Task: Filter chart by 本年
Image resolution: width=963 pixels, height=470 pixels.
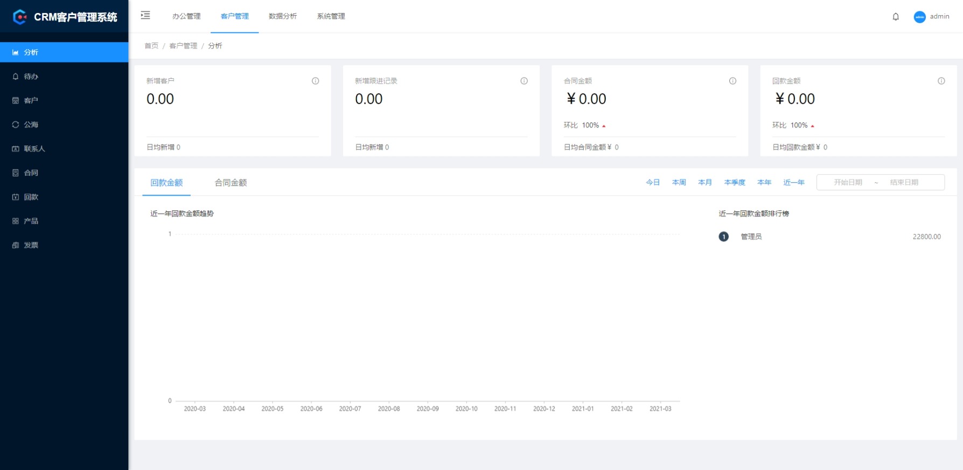Action: pyautogui.click(x=764, y=183)
